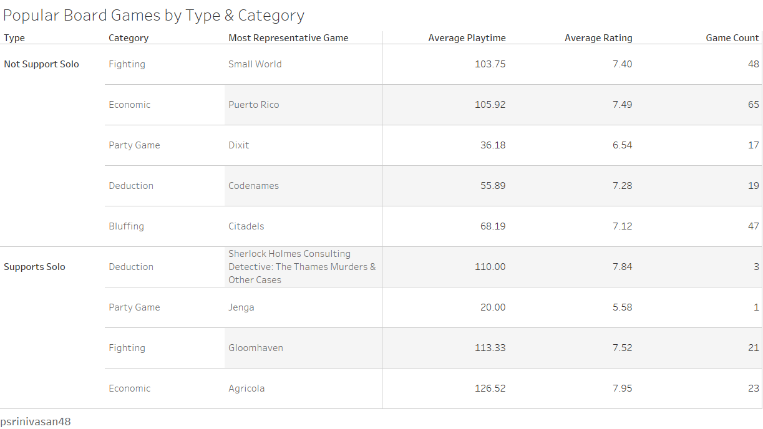Click the Small World game cell
Image resolution: width=763 pixels, height=429 pixels.
coord(255,64)
